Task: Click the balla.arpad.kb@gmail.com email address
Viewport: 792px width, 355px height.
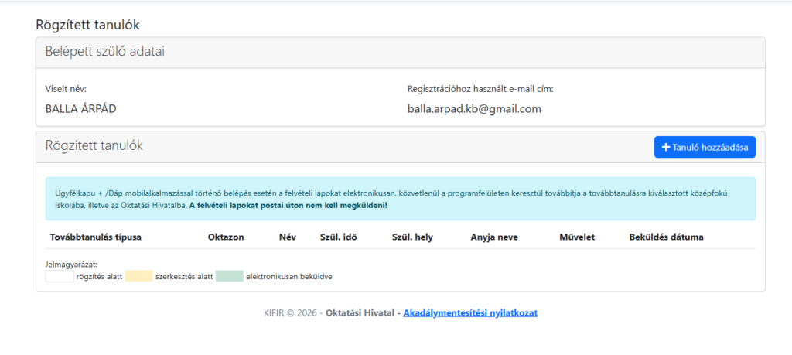Action: (x=474, y=109)
